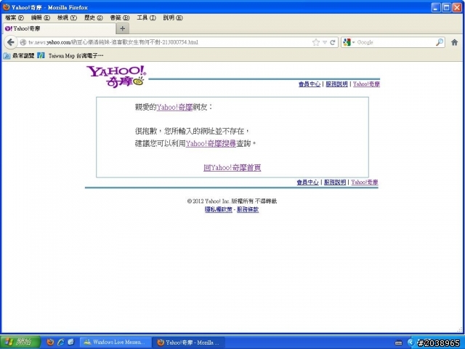The image size is (465, 349).
Task: Maximize the Firefox window
Action: [x=446, y=7]
